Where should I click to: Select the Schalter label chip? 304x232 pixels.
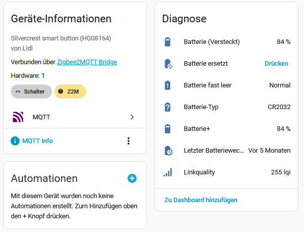point(31,91)
